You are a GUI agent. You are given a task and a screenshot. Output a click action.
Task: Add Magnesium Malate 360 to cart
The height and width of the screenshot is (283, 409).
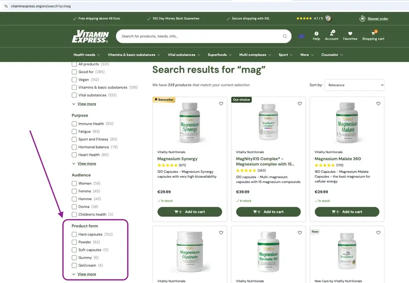(347, 212)
